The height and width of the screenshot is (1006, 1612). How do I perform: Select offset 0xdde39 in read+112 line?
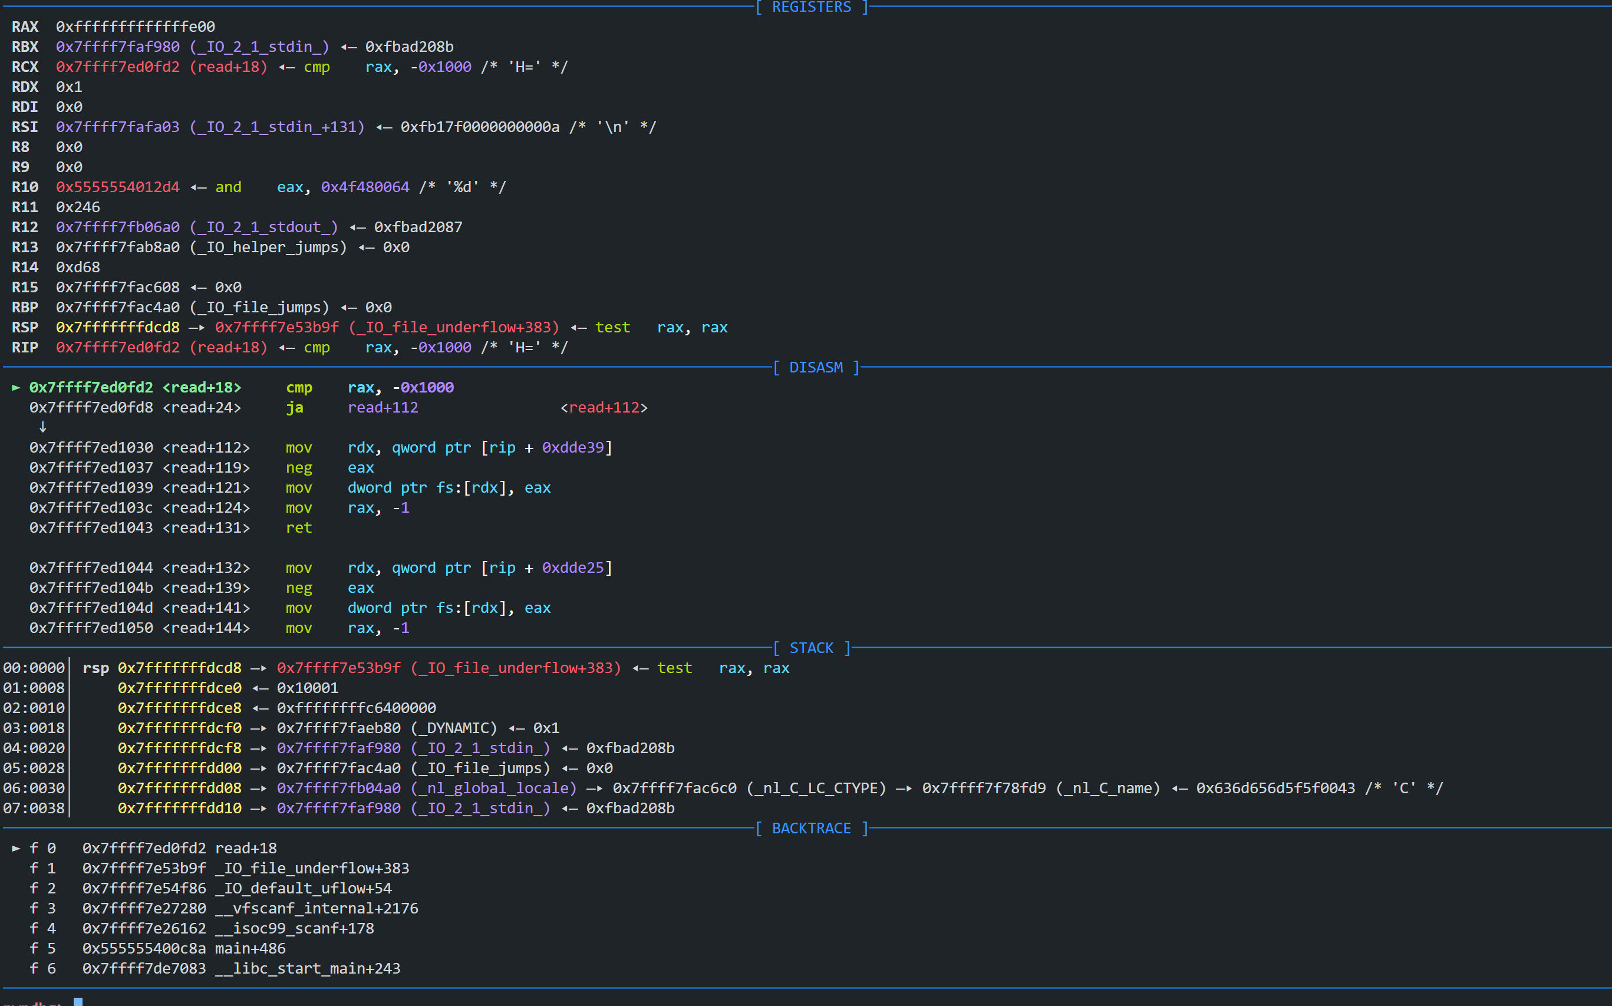tap(573, 447)
